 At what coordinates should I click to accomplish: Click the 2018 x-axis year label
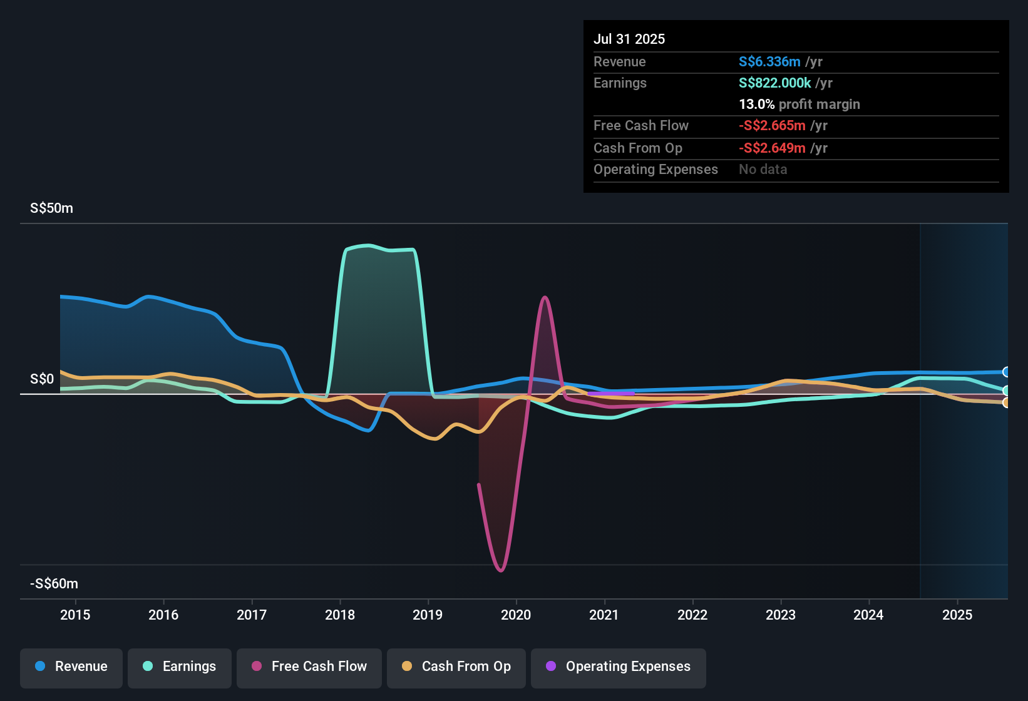pyautogui.click(x=340, y=615)
